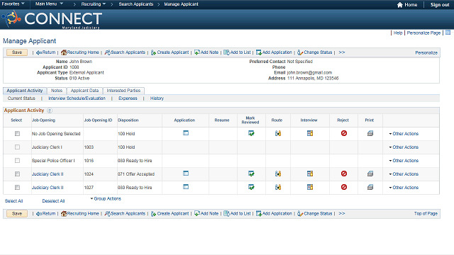
Task: Open the Favorites dropdown menu
Action: click(x=13, y=4)
